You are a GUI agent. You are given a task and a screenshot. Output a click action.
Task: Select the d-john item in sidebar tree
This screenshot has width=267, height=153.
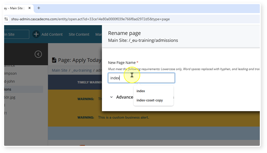coord(9,81)
